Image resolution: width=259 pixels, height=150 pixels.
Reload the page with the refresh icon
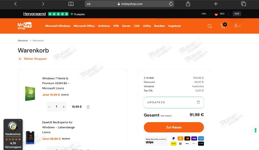pyautogui.click(x=171, y=4)
